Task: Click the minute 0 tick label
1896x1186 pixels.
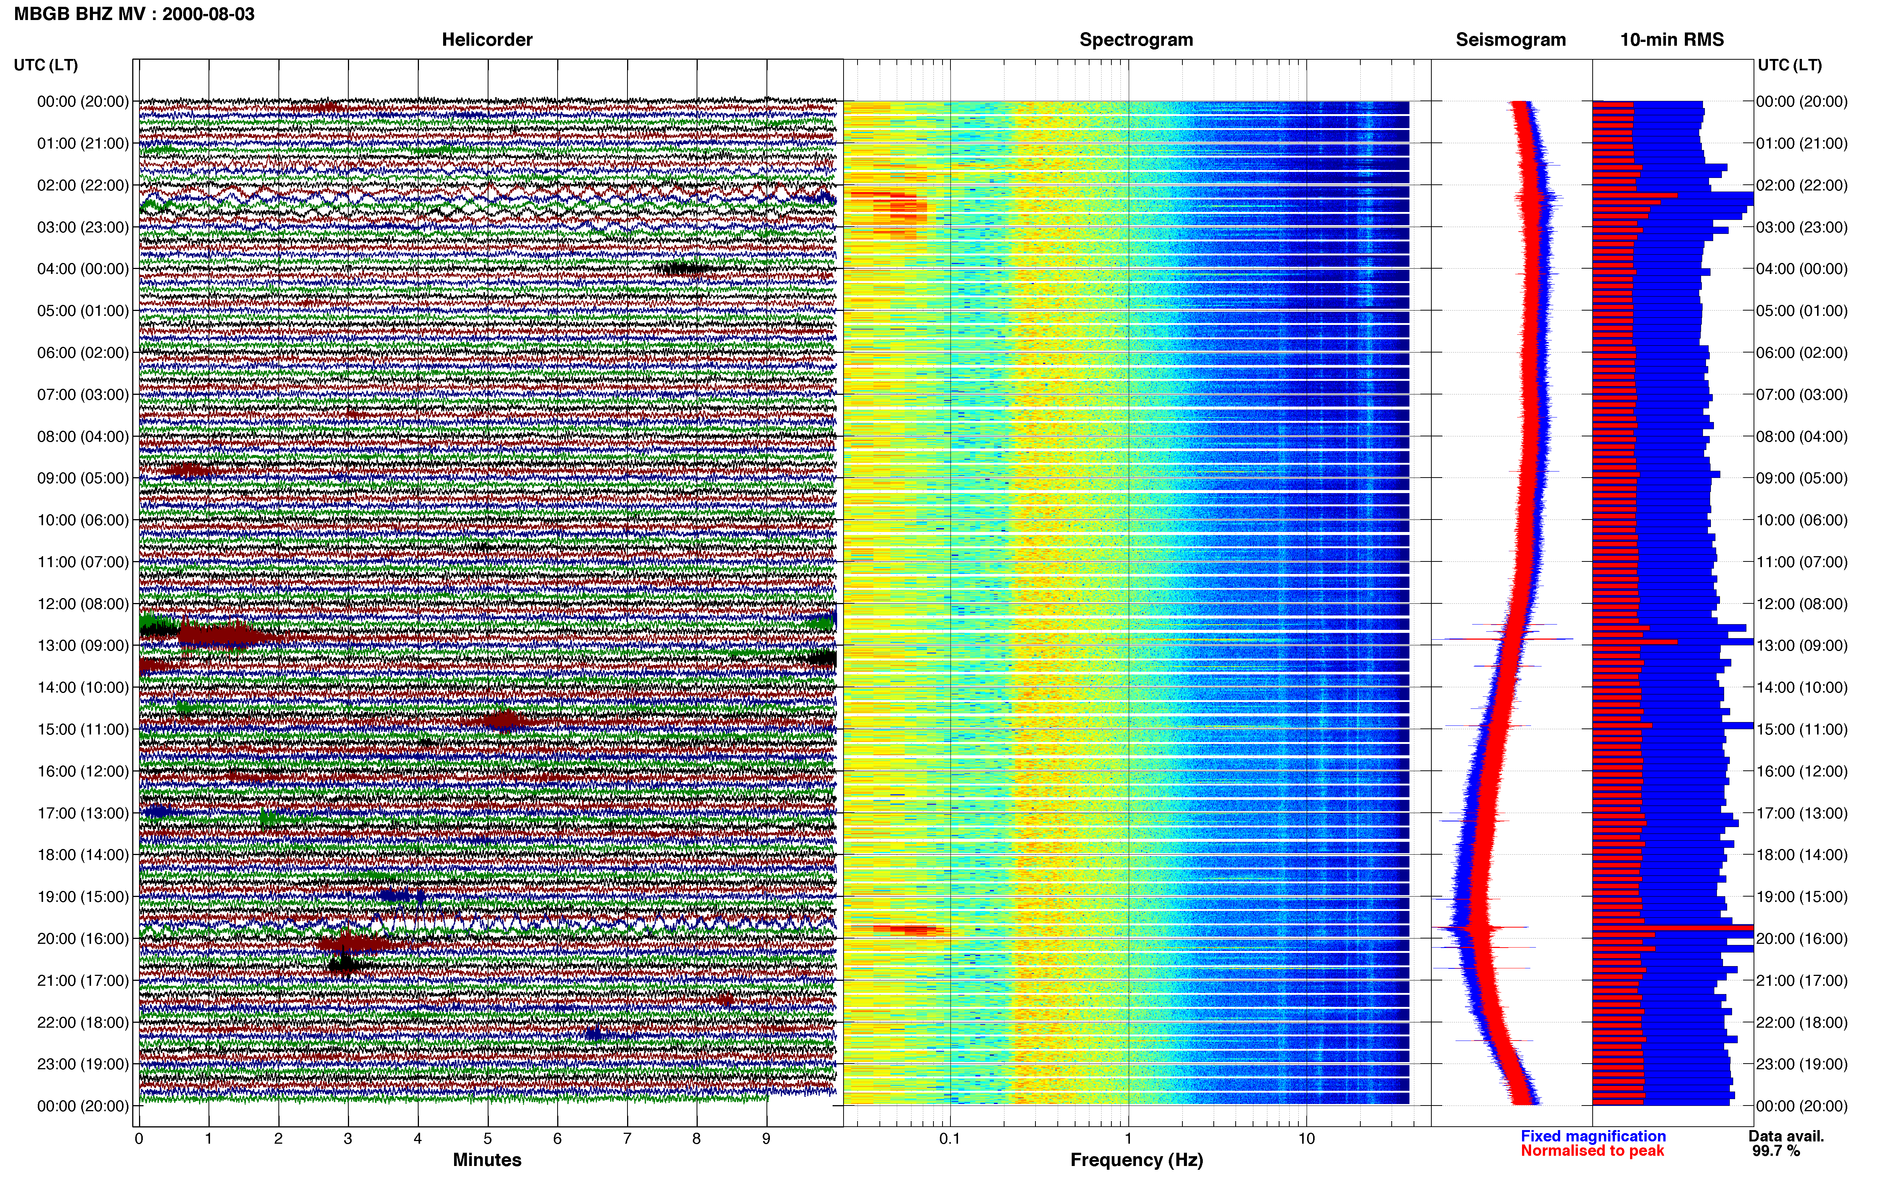Action: coord(139,1139)
